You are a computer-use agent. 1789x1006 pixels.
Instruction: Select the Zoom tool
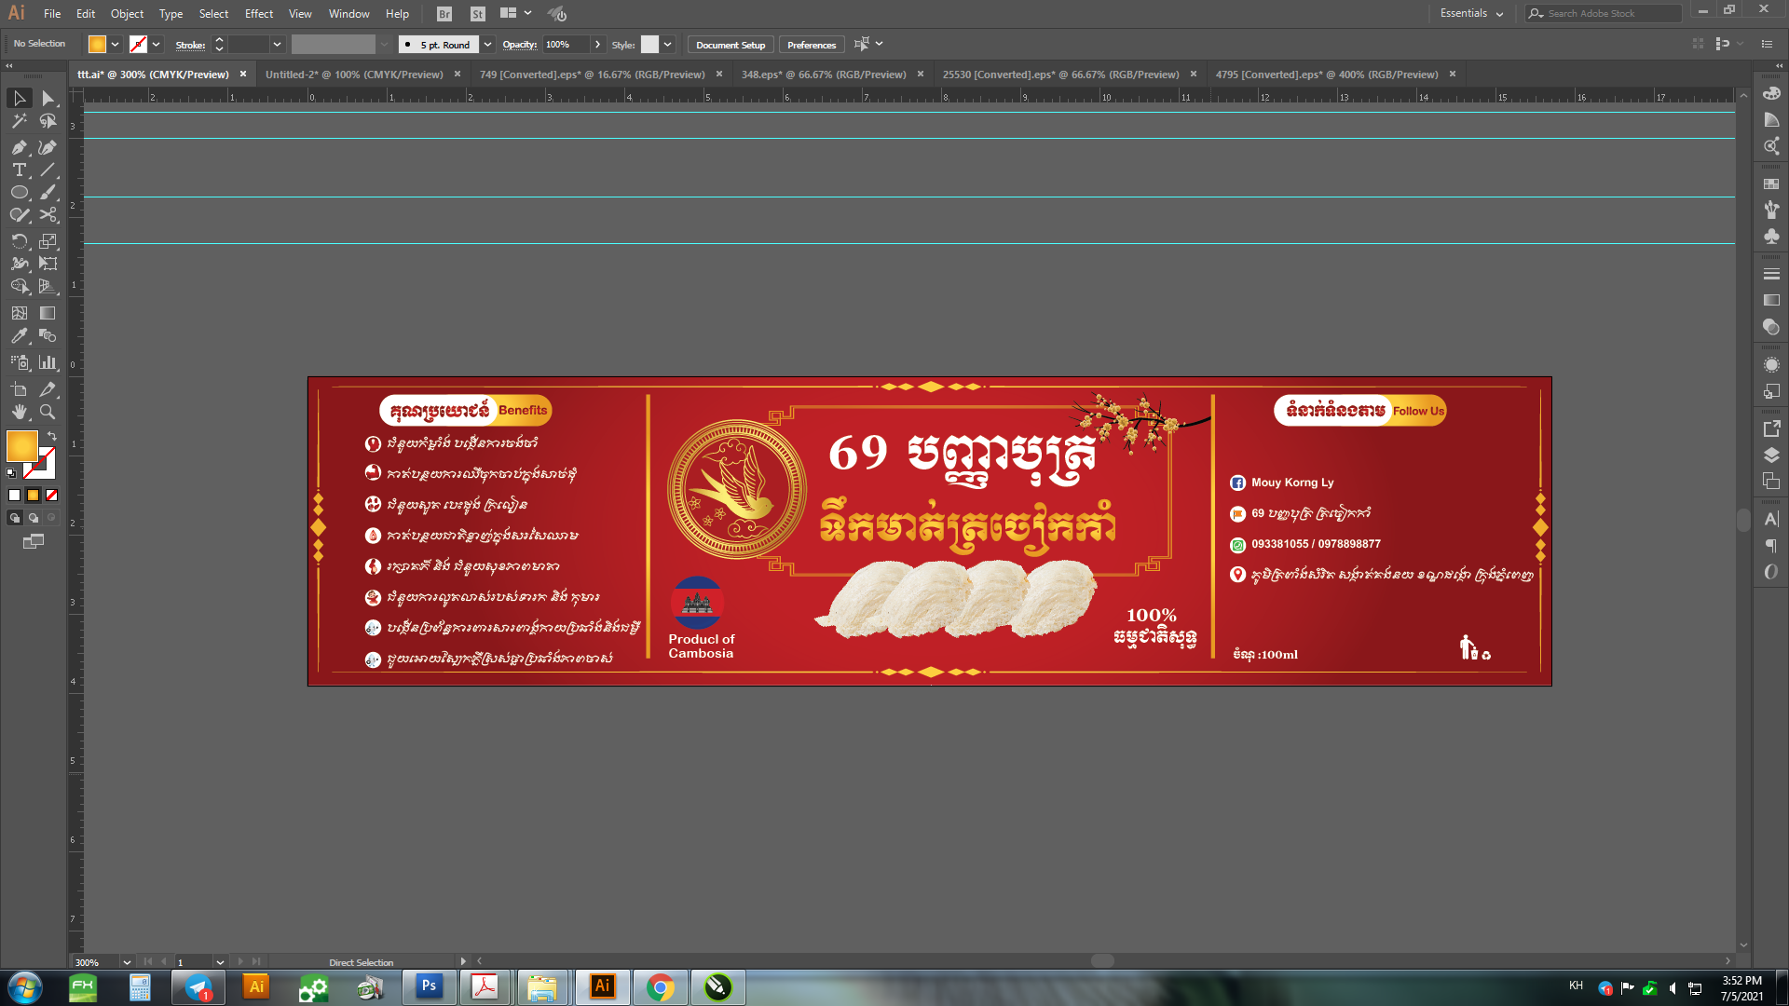pyautogui.click(x=48, y=412)
